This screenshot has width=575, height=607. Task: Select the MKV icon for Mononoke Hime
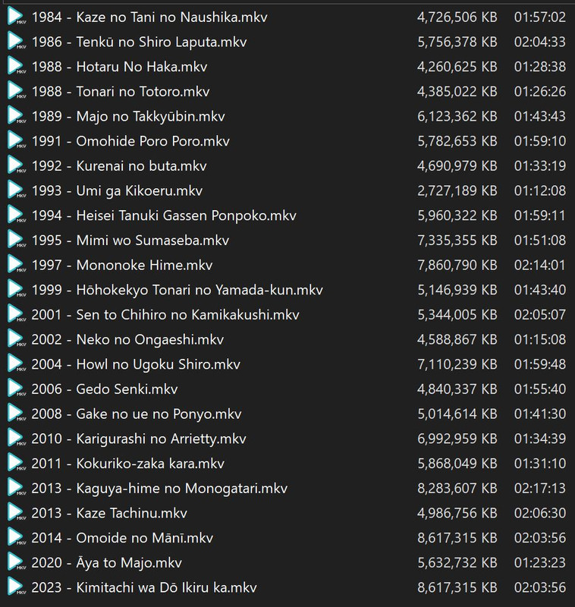pos(15,266)
